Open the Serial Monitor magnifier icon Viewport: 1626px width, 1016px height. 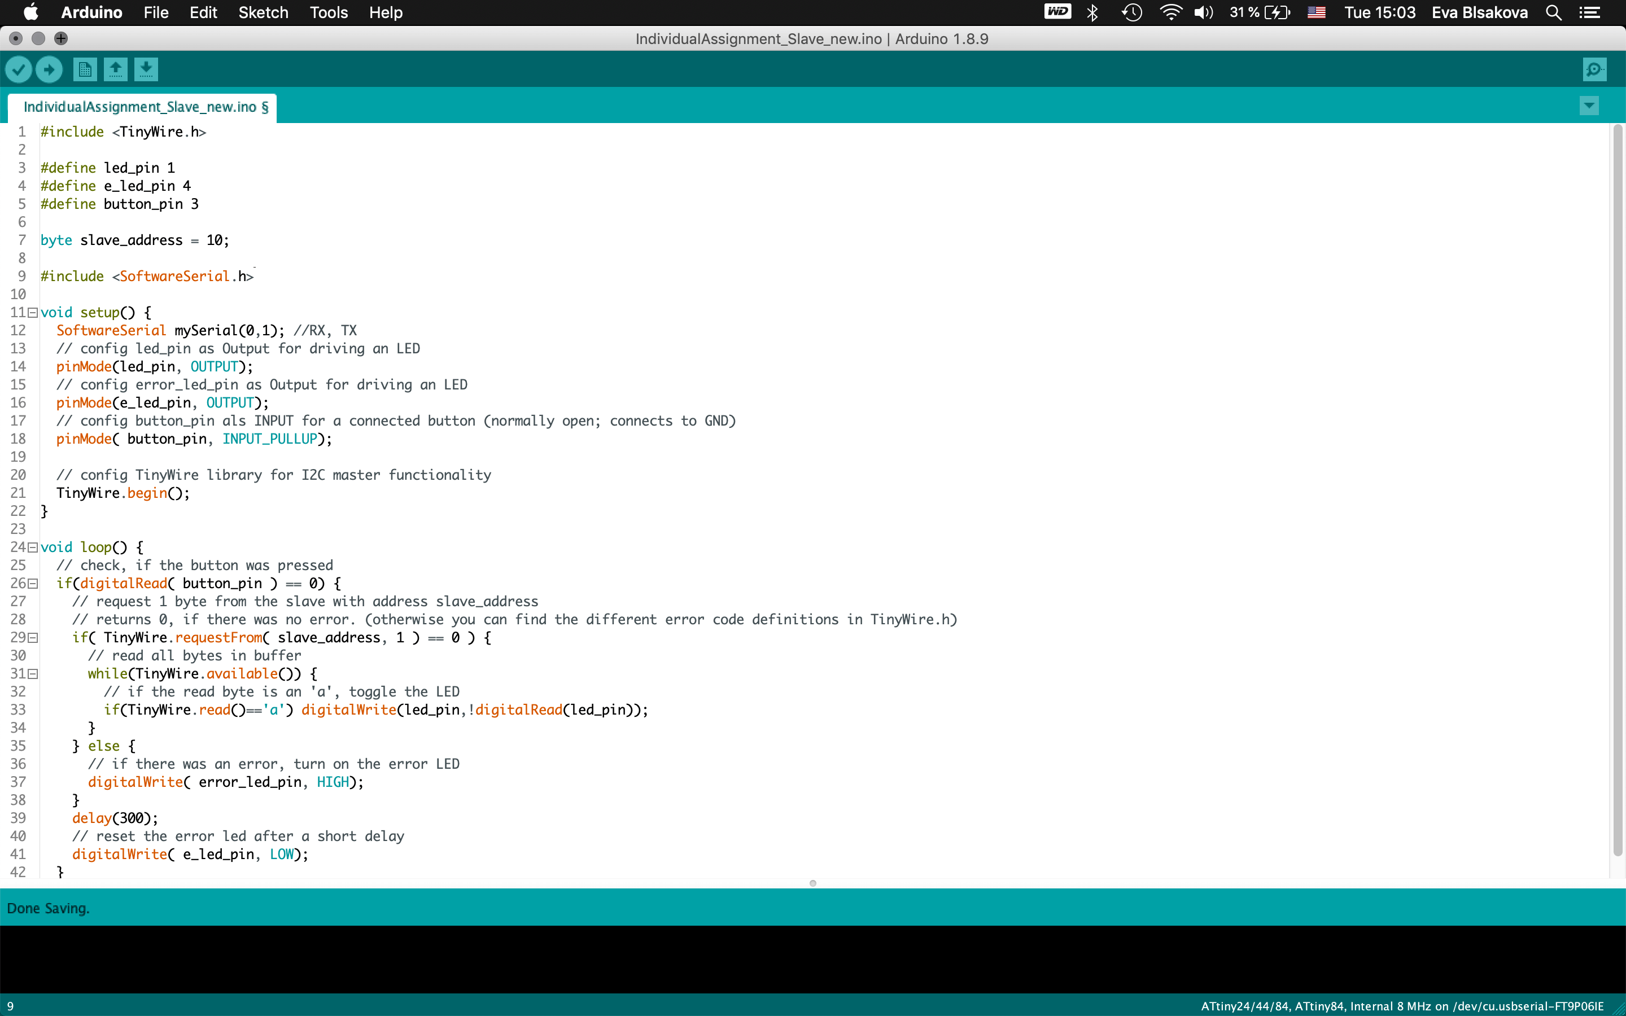pos(1594,69)
